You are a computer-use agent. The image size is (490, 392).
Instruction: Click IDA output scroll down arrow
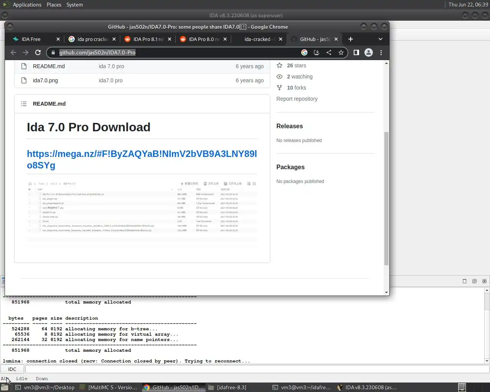(x=487, y=361)
